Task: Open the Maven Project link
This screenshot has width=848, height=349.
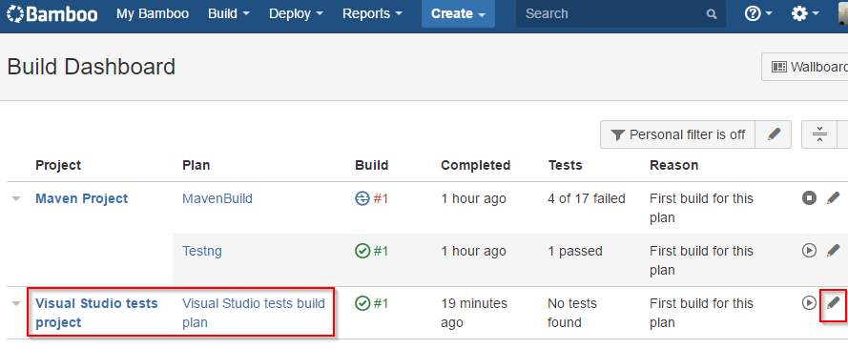Action: click(x=82, y=198)
